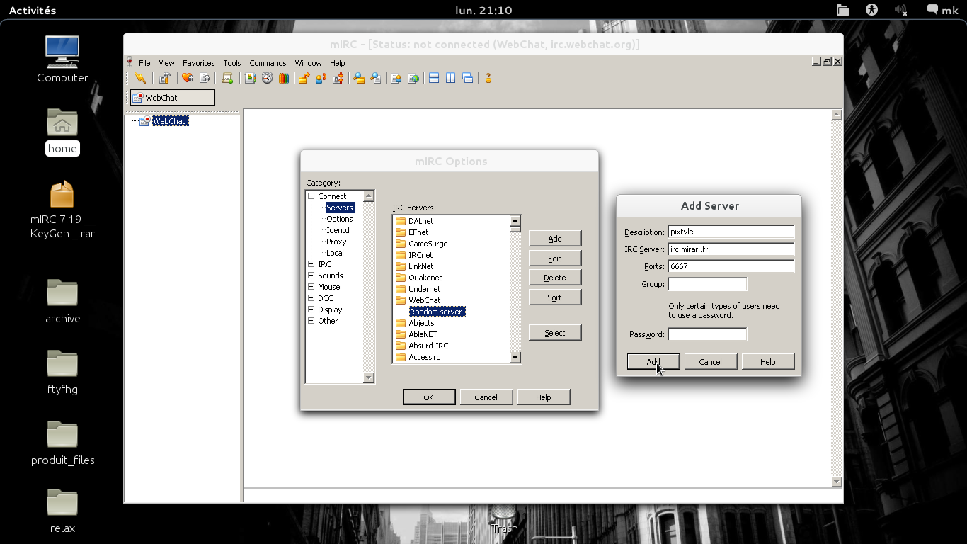Screen dimensions: 967x544
Task: Open the Tools menu
Action: click(232, 63)
